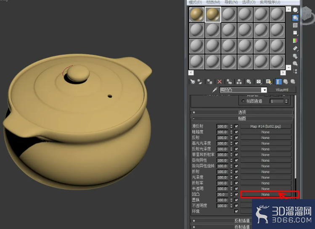Open material editor Options icon

(x=295, y=56)
